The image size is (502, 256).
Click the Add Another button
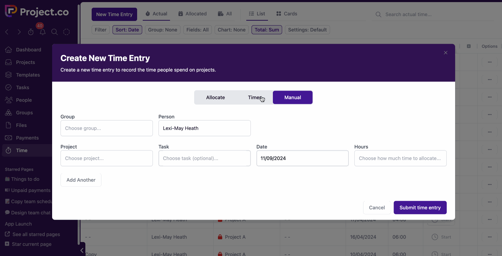(x=81, y=180)
